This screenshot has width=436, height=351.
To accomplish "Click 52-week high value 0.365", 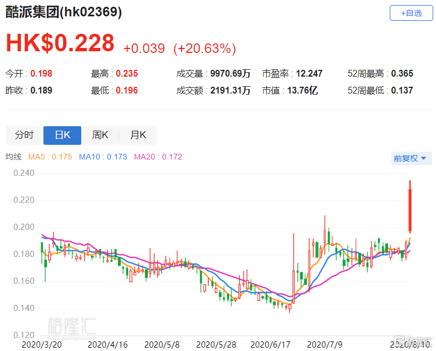I will point(402,74).
